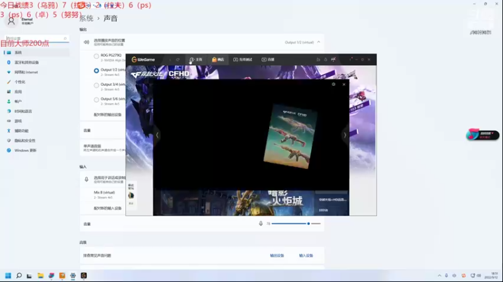The height and width of the screenshot is (282, 503).
Task: Click 配对新的输入设备 pair input device
Action: 108,208
